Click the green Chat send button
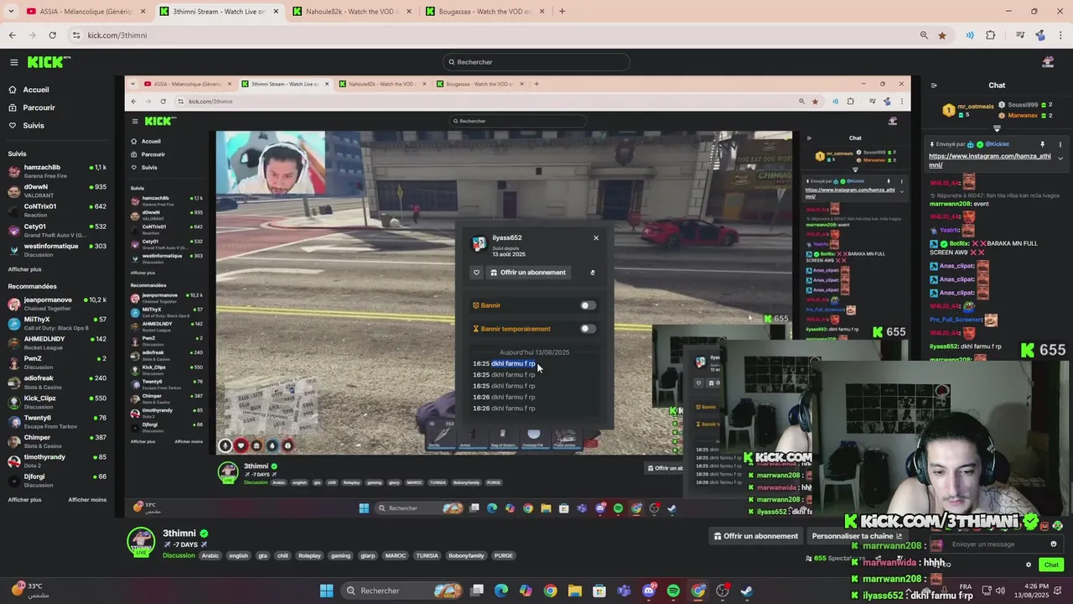Viewport: 1073px width, 604px height. coord(1051,565)
